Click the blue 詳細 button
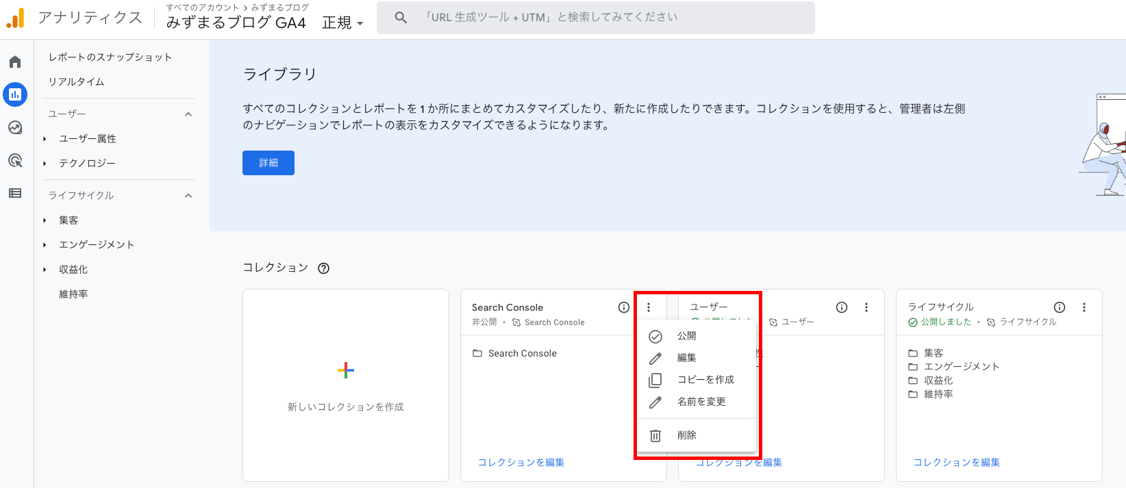Viewport: 1126px width, 488px height. coord(268,163)
